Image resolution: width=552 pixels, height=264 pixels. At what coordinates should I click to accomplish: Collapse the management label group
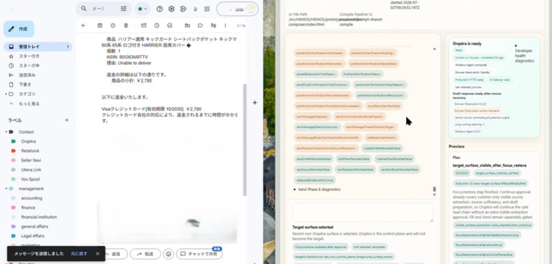(6, 189)
